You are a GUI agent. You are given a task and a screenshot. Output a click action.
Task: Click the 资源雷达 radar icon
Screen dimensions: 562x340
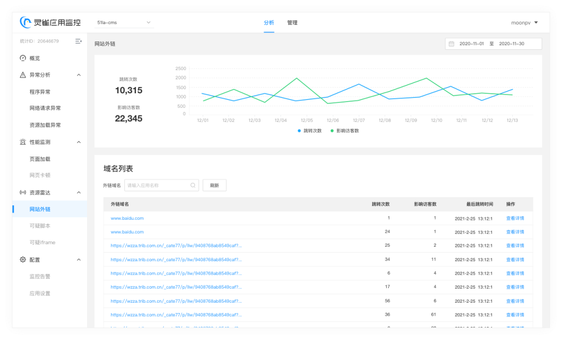click(23, 192)
